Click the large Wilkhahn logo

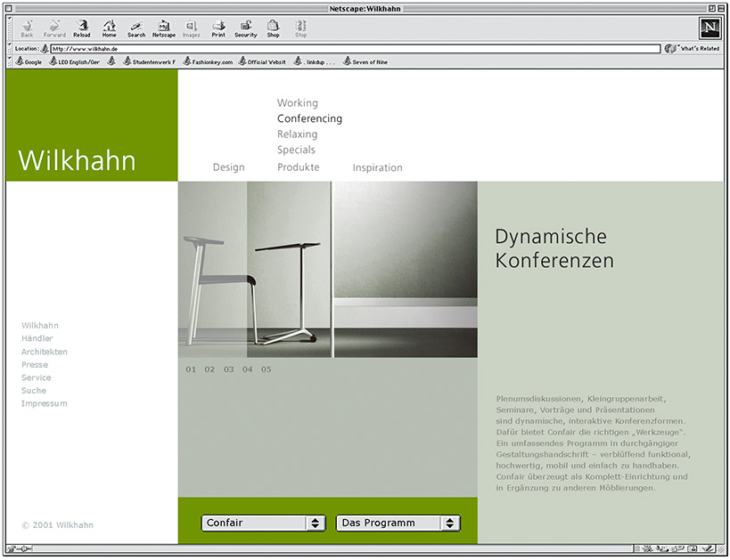(x=78, y=160)
